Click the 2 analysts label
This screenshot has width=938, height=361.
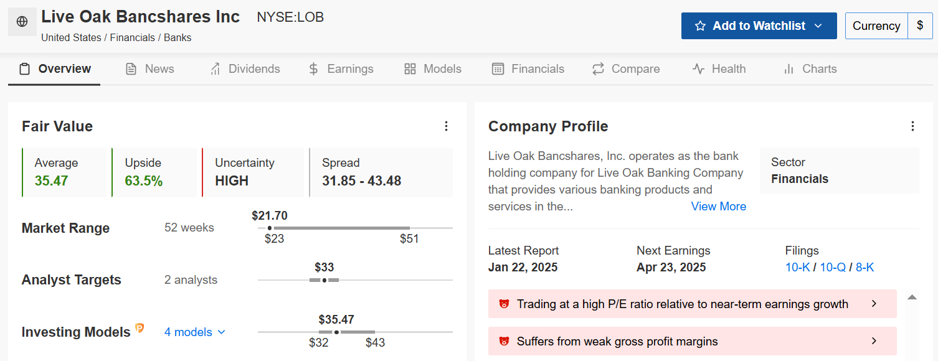tap(191, 280)
